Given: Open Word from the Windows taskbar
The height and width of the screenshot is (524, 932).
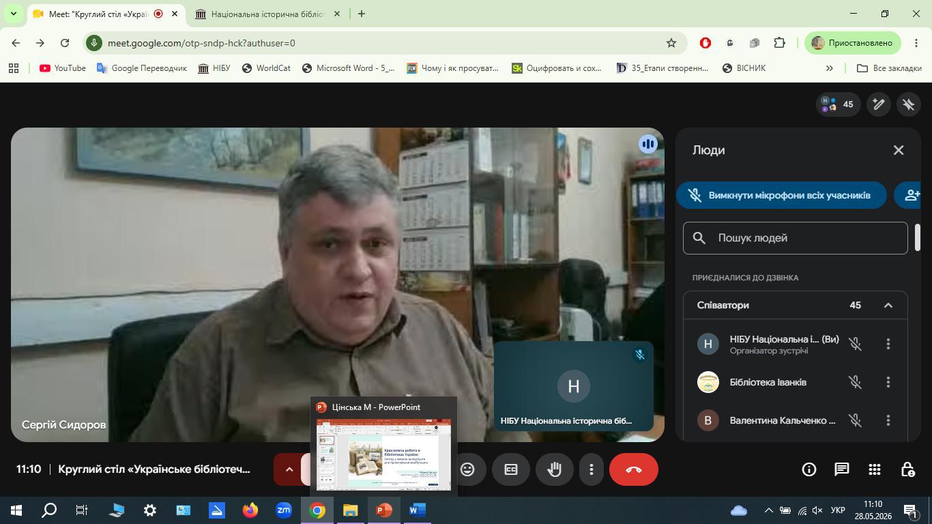Looking at the screenshot, I should (x=417, y=510).
